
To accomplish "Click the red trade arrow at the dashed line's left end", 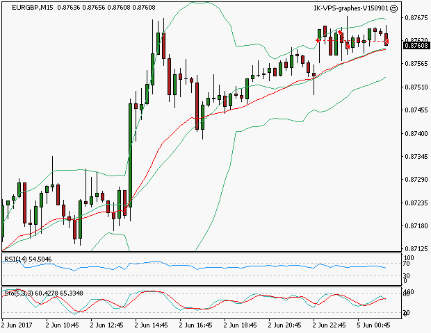I will 318,40.
